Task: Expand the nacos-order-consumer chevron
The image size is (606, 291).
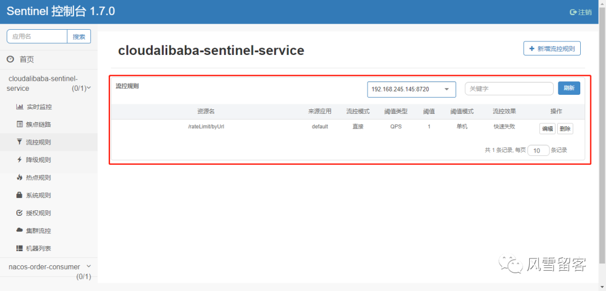Action: coord(89,266)
